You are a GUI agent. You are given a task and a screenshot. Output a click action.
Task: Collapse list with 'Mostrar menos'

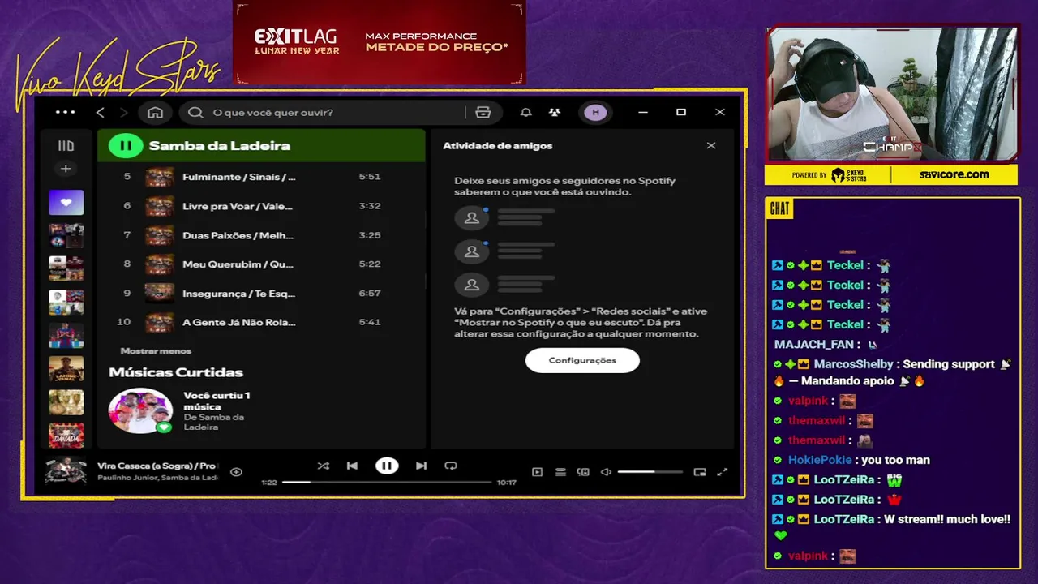pyautogui.click(x=156, y=351)
